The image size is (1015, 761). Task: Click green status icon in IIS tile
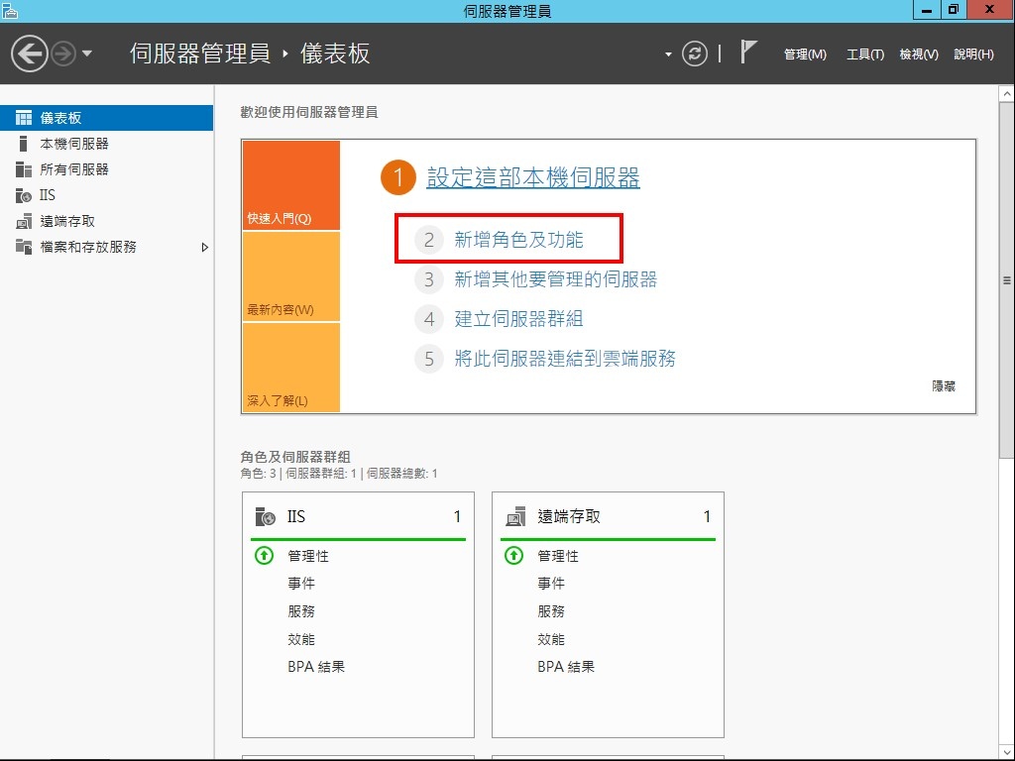pyautogui.click(x=264, y=555)
